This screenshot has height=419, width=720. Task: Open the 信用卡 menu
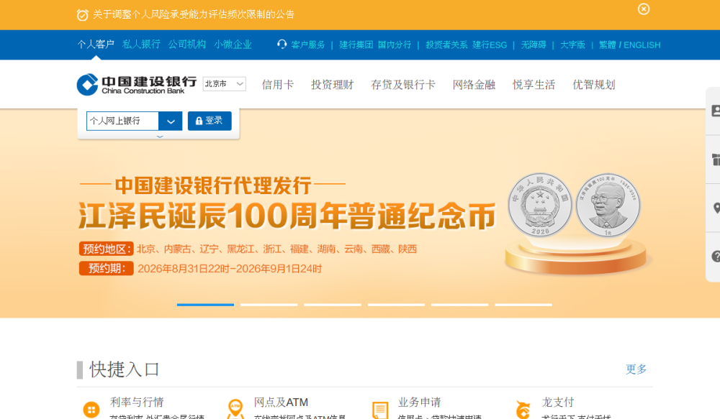[277, 85]
